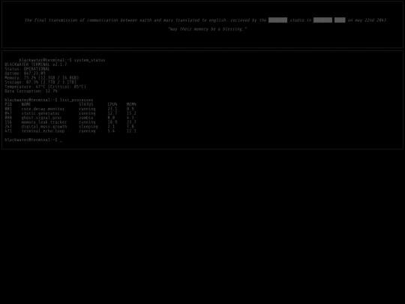The image size is (405, 304).
Task: Click the "Status: OPERATIONAL" line
Action: click(x=28, y=69)
